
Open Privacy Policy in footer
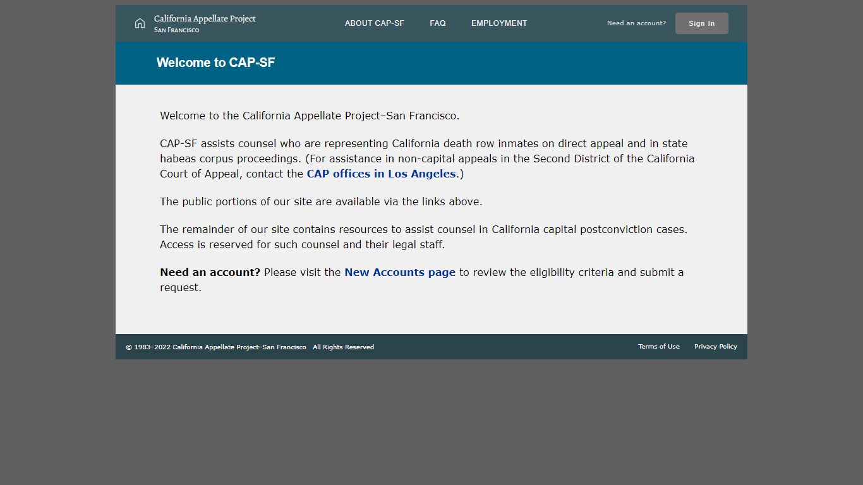tap(715, 347)
